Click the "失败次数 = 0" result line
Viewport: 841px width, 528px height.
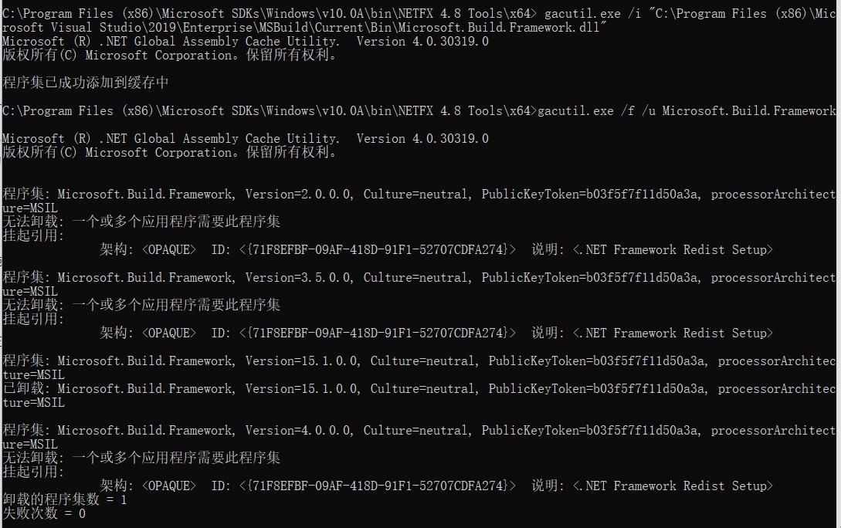coord(44,514)
